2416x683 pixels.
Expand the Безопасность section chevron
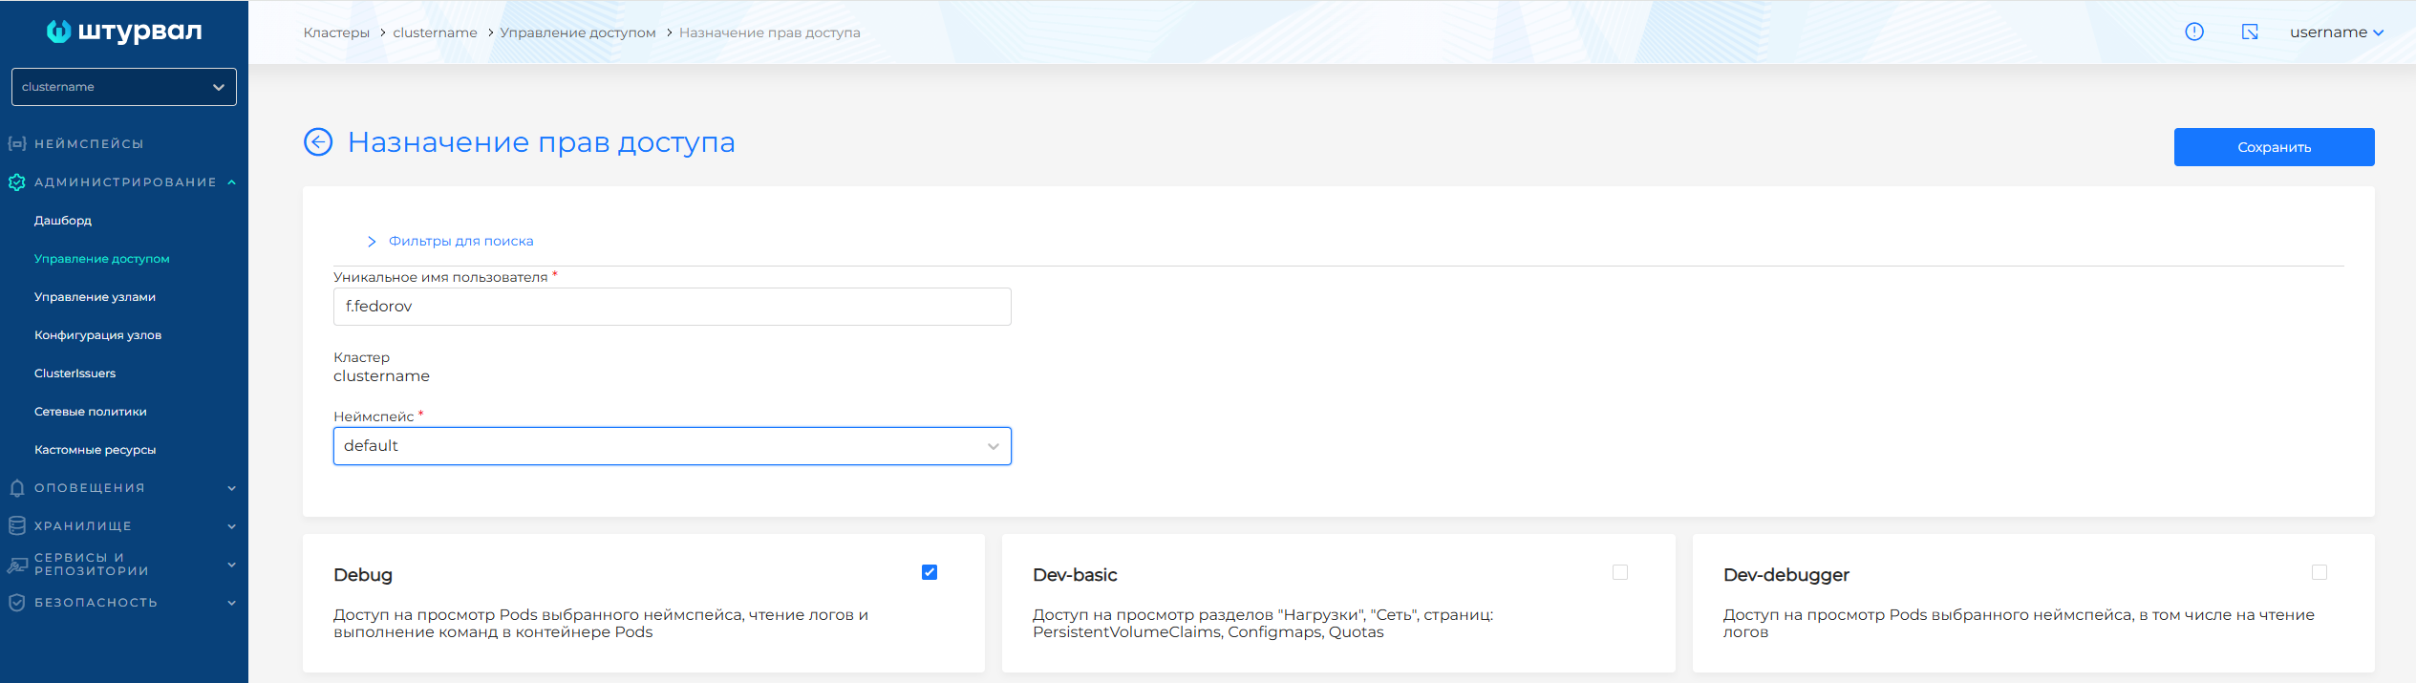232,602
